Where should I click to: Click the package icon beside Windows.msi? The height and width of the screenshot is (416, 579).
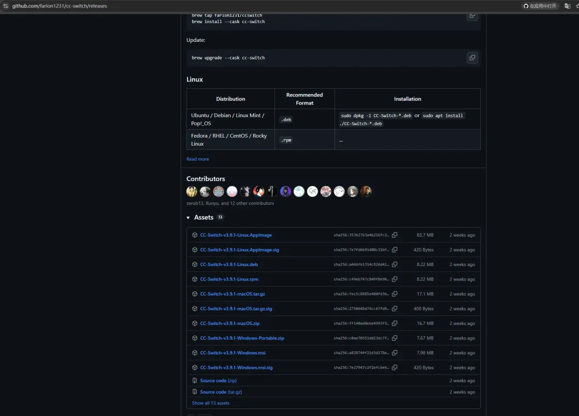point(195,353)
